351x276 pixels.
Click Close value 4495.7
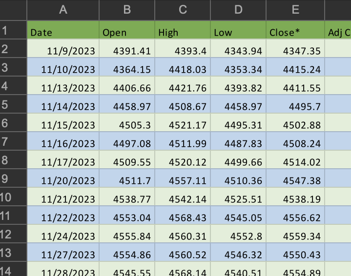pyautogui.click(x=295, y=104)
